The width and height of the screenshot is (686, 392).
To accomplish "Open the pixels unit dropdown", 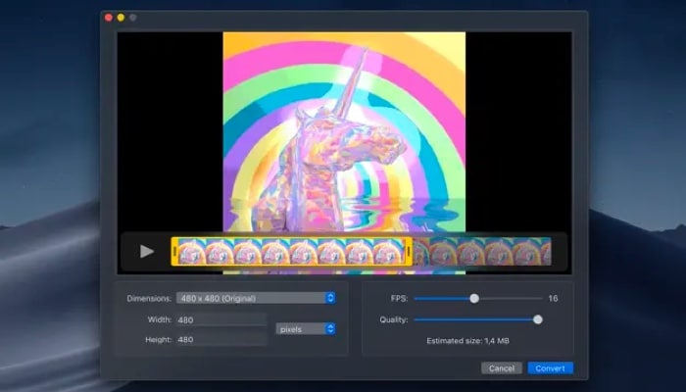I will 306,328.
